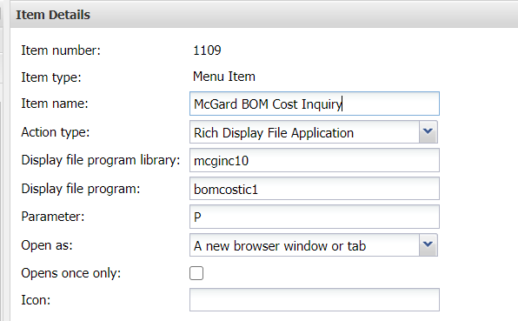Screen dimensions: 518x321
Task: Open the Open as dropdown arrow
Action: (x=428, y=245)
